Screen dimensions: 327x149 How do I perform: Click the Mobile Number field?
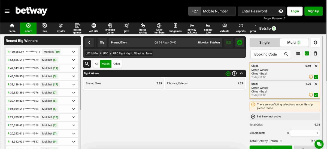pyautogui.click(x=218, y=11)
